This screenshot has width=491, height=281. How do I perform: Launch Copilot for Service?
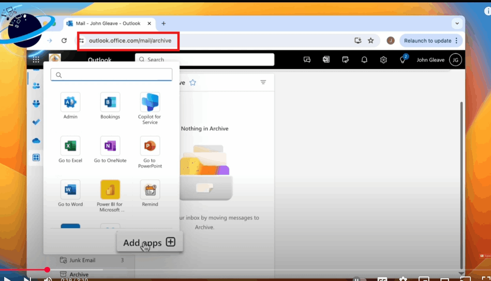(149, 105)
